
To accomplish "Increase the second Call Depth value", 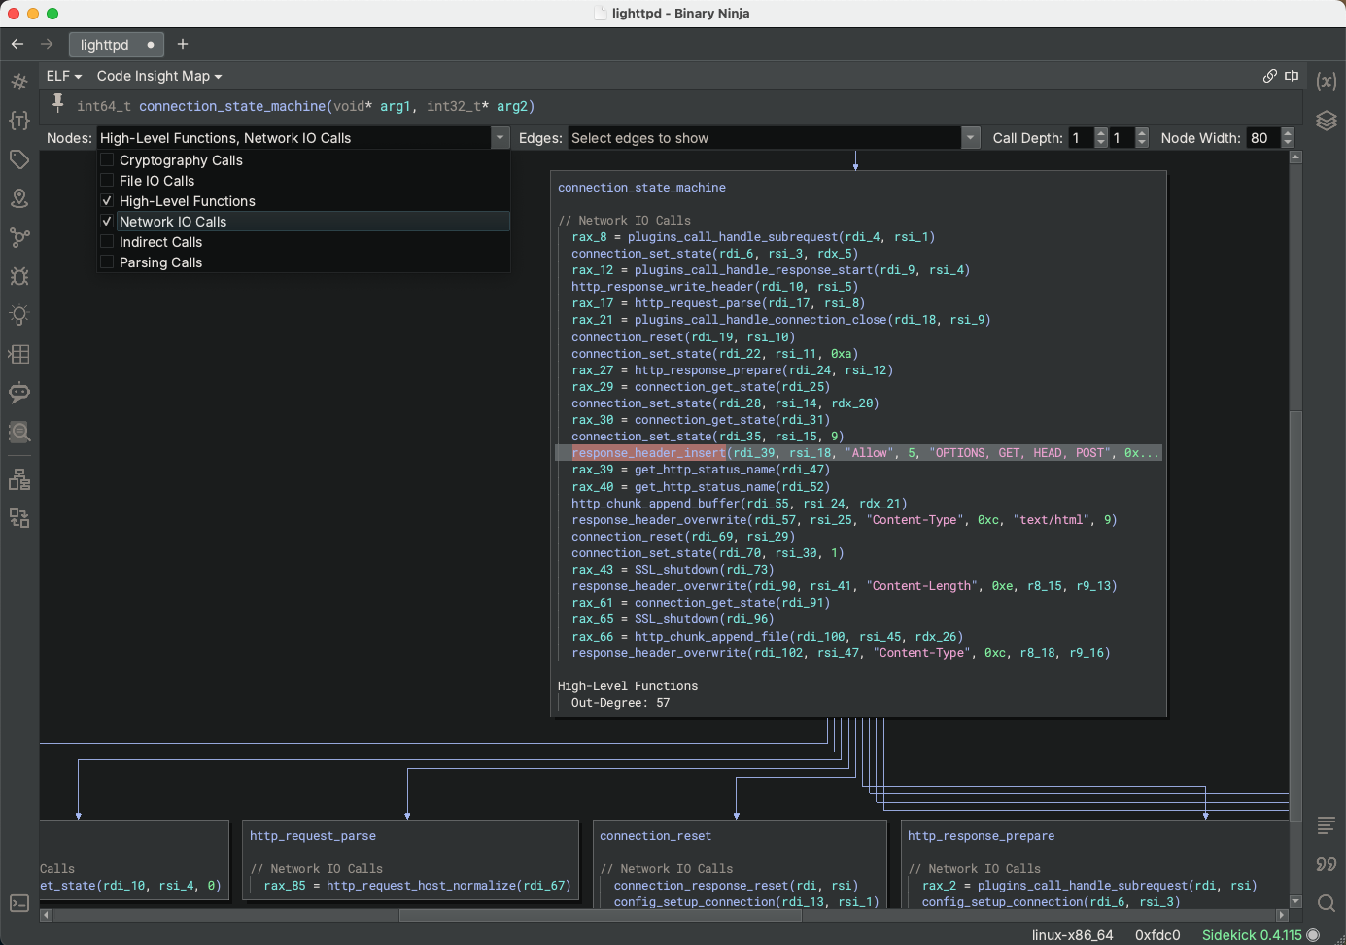I will [1142, 133].
